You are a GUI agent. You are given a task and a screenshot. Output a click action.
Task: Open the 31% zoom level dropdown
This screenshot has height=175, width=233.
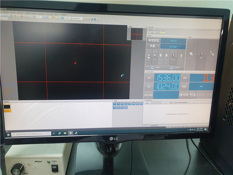point(42,17)
